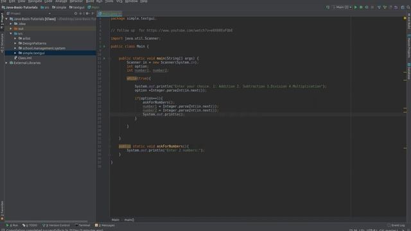Open the TODO tool window
The height and width of the screenshot is (231, 411).
[x=30, y=225]
